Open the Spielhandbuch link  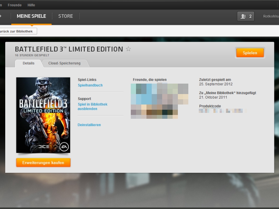pos(90,85)
